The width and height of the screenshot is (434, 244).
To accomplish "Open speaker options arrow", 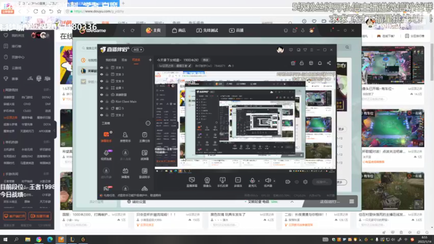I will (x=275, y=181).
